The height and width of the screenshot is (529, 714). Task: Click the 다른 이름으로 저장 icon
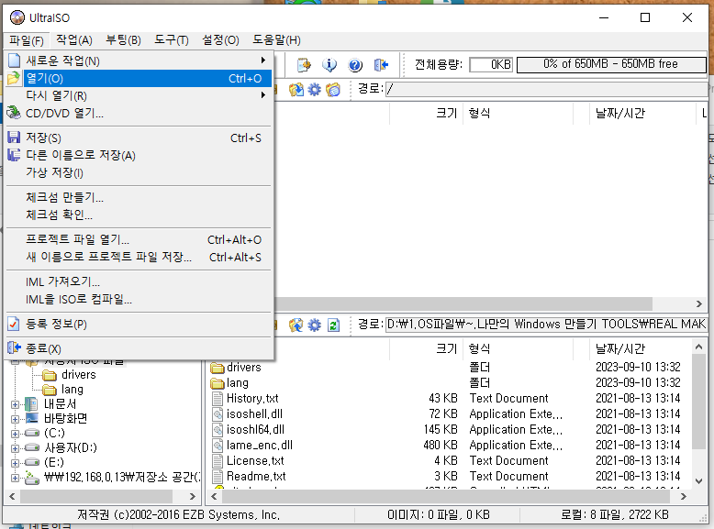[14, 155]
